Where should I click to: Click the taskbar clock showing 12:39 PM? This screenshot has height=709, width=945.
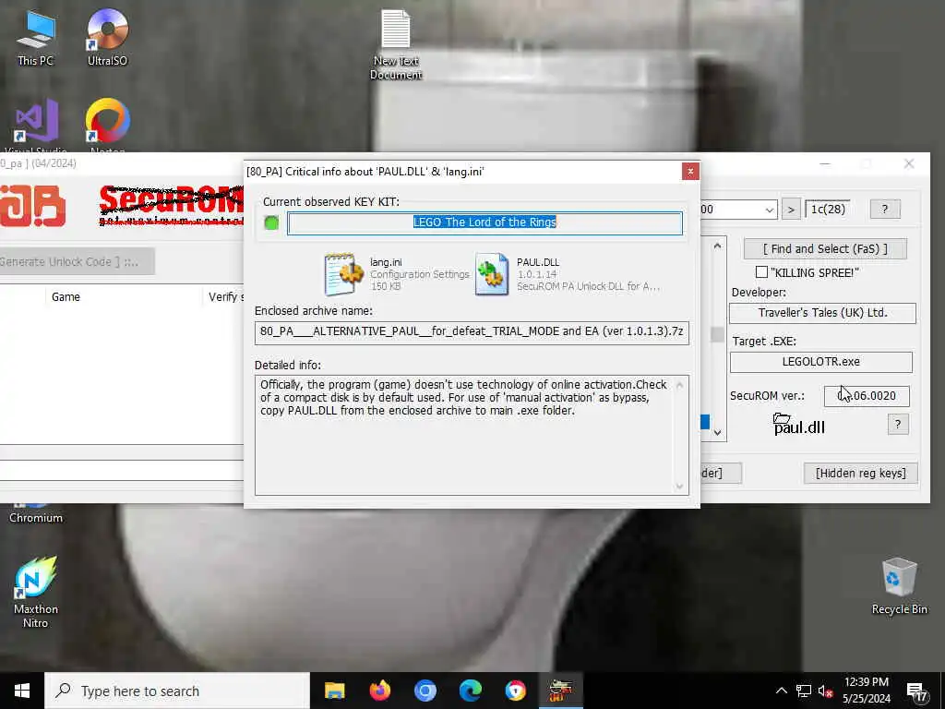click(867, 691)
